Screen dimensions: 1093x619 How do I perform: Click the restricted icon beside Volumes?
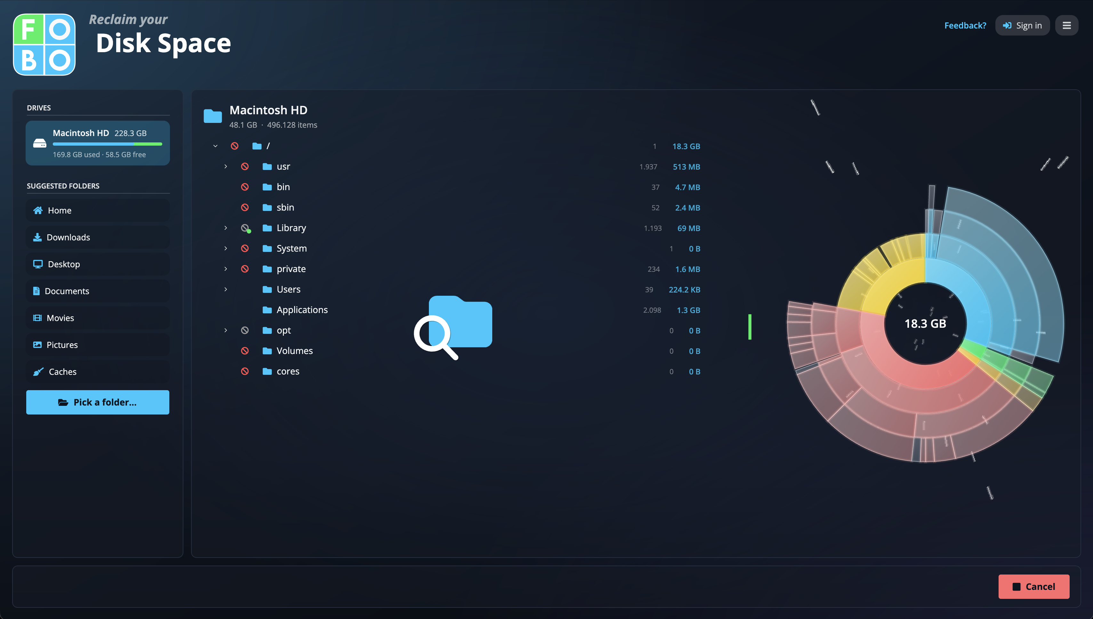pos(245,351)
